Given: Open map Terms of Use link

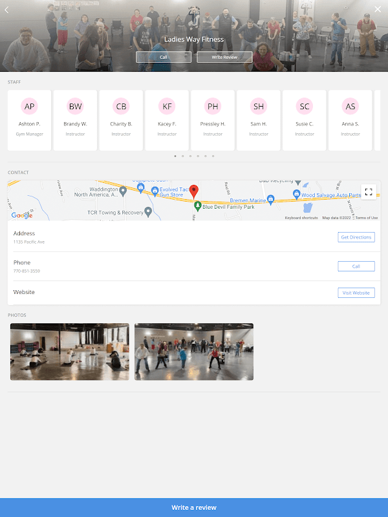Looking at the screenshot, I should 367,218.
